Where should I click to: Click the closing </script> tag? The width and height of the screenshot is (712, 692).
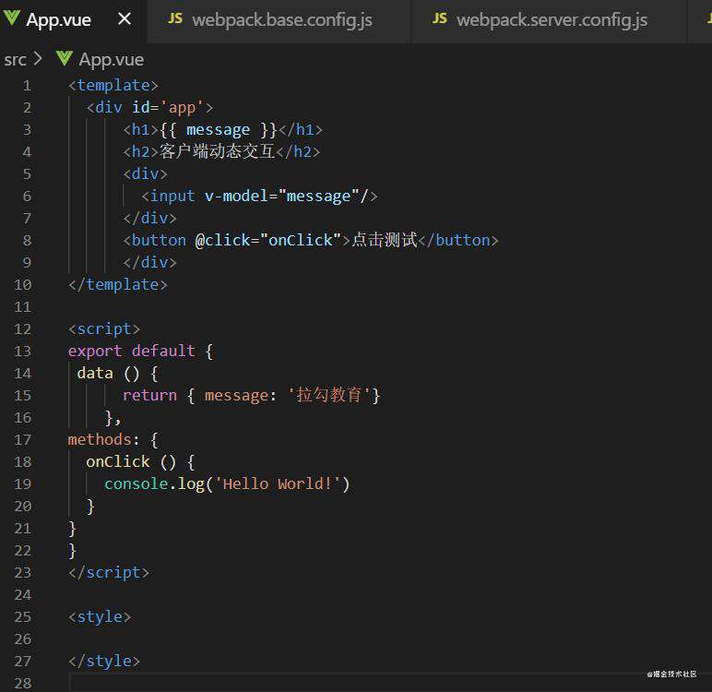tap(109, 573)
